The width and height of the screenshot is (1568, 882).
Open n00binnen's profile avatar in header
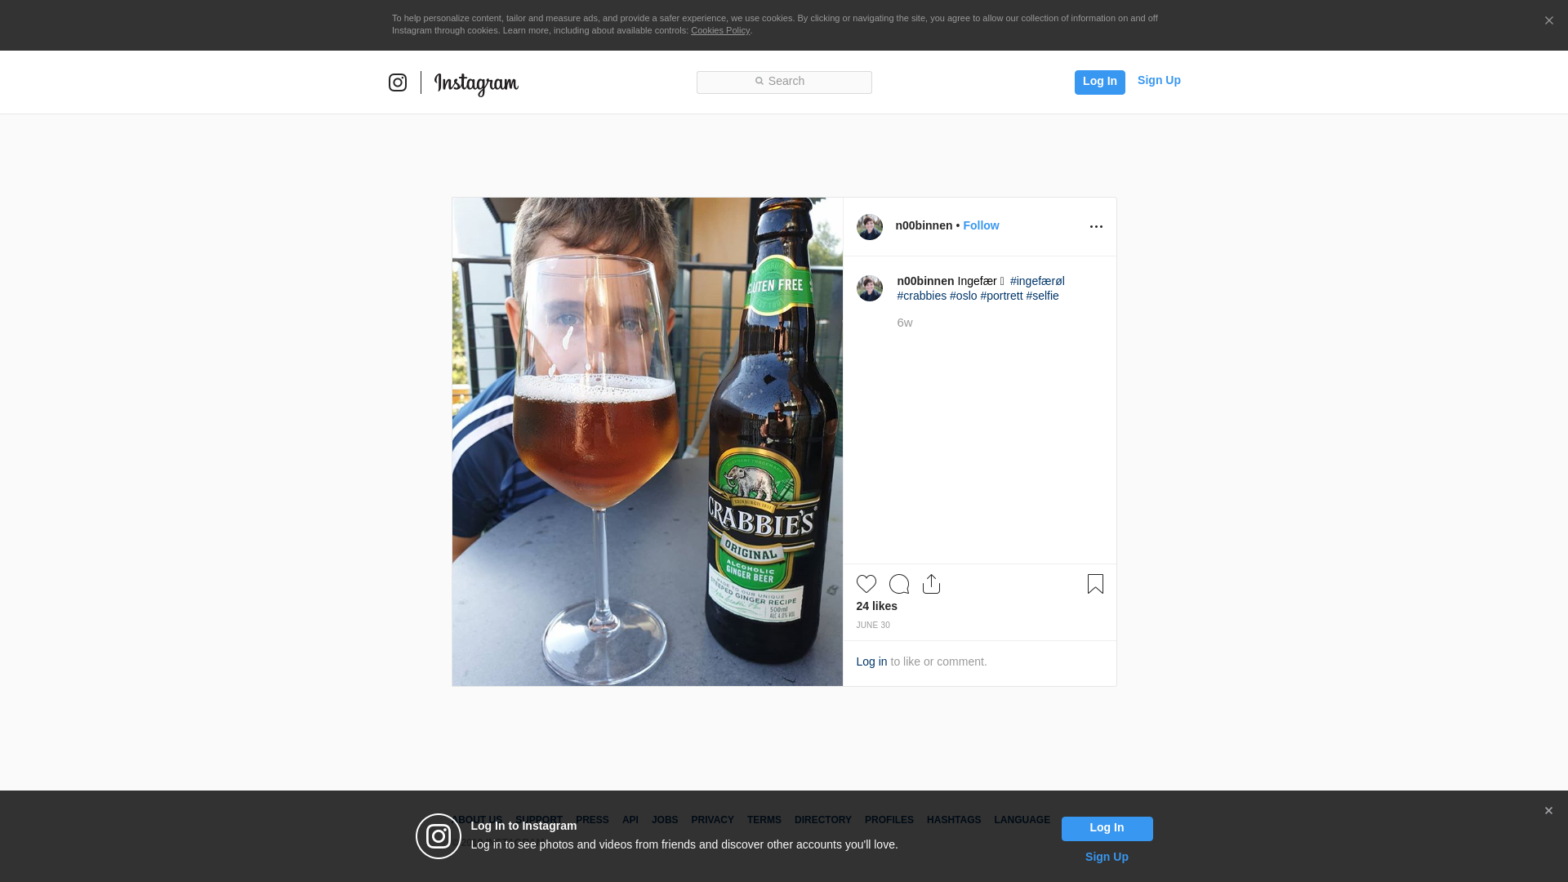(869, 227)
